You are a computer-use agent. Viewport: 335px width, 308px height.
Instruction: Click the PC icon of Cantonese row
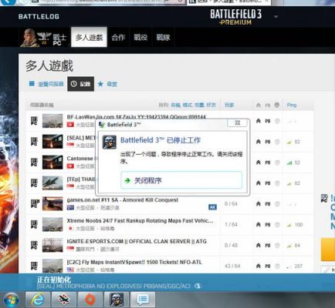(34, 162)
